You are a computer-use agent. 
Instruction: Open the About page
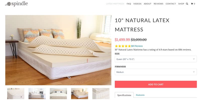[147, 4]
